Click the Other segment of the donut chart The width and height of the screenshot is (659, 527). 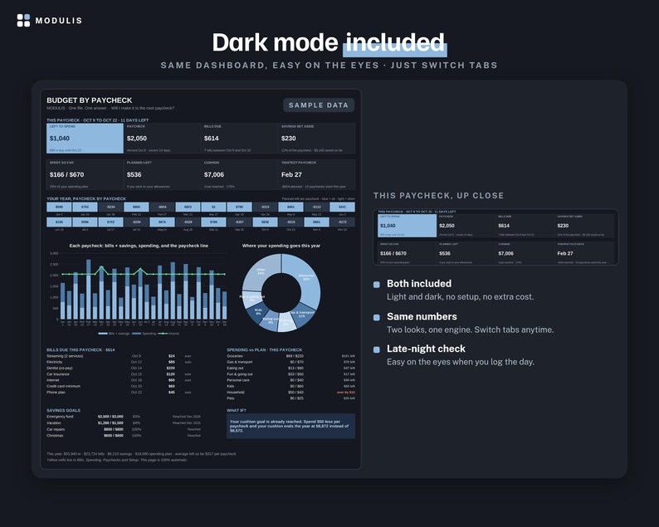pyautogui.click(x=260, y=272)
